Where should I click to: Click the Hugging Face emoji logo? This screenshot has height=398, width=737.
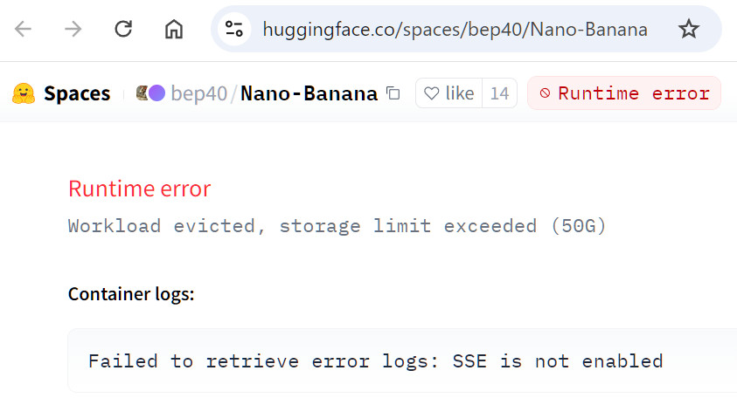[24, 93]
